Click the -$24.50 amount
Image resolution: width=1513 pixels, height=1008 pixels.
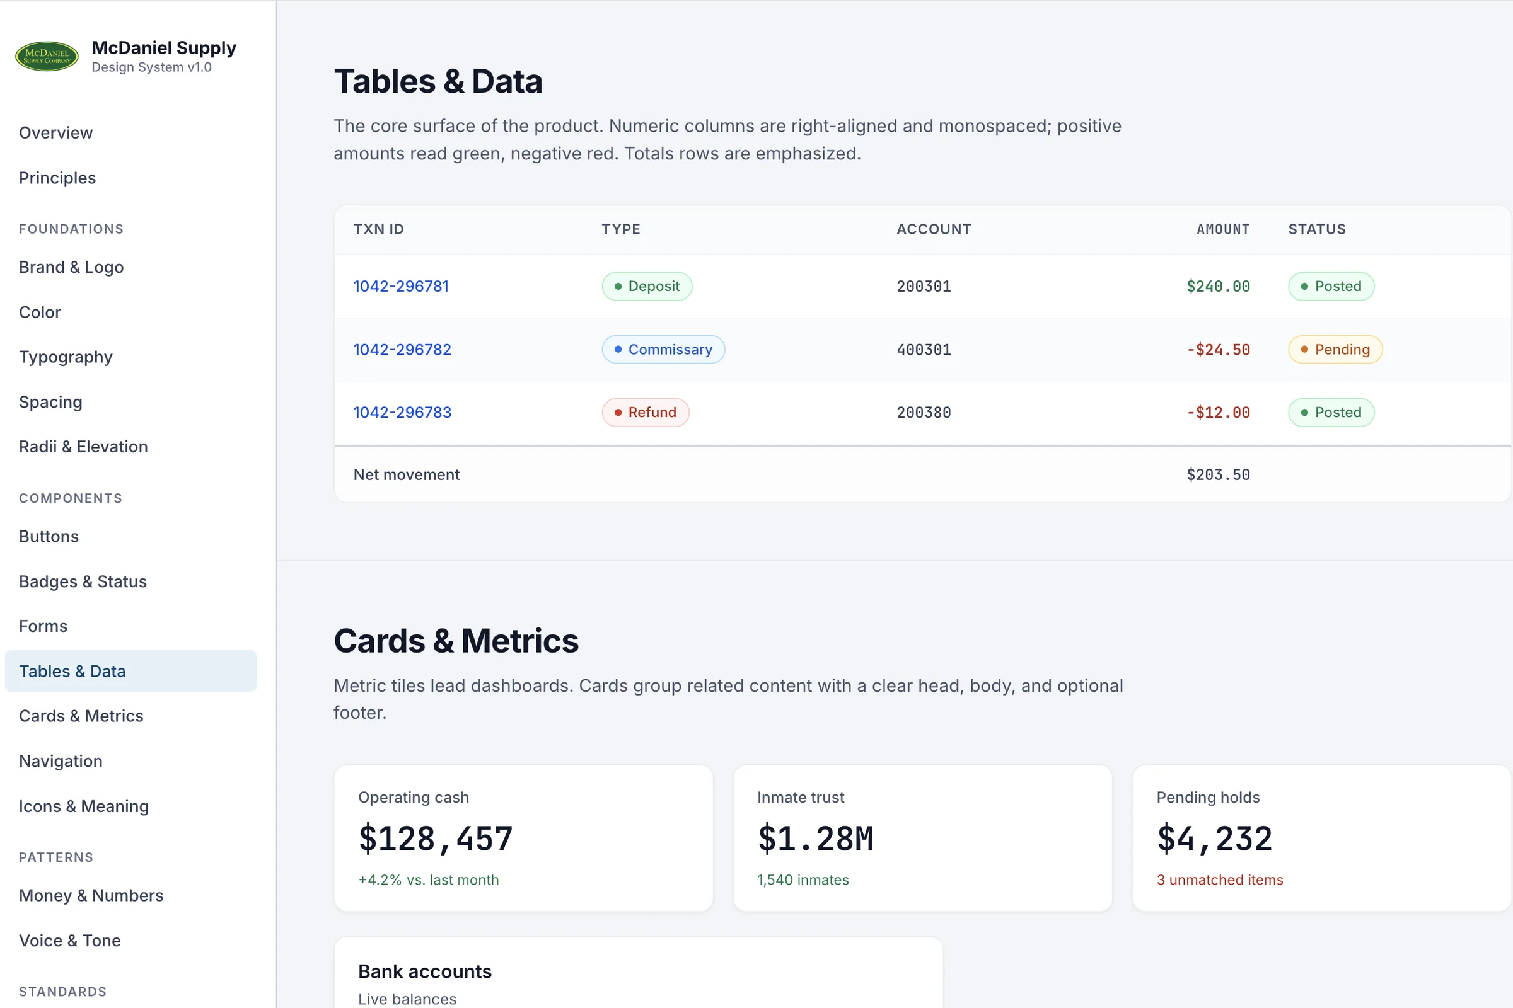pyautogui.click(x=1219, y=349)
